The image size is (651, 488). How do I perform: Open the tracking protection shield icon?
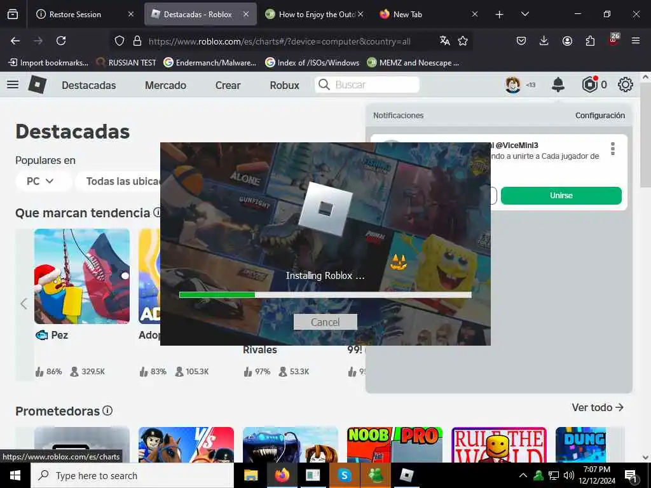pos(120,41)
